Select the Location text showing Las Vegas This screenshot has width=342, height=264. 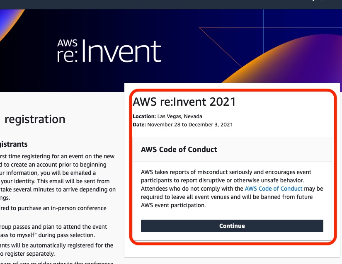pos(166,116)
